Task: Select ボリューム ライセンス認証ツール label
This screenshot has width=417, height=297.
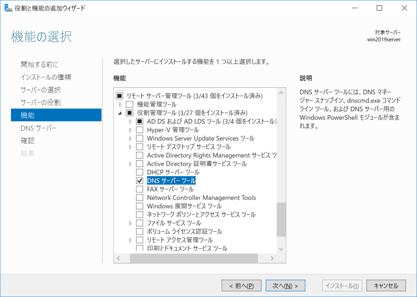Action: click(x=184, y=231)
